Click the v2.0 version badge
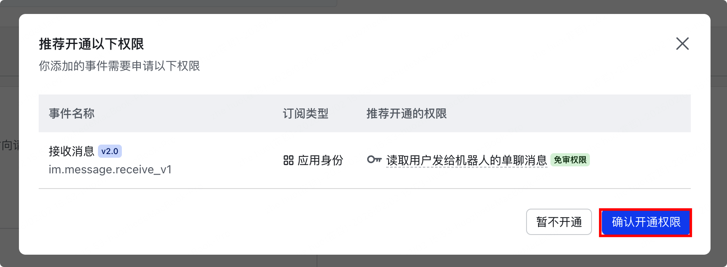 (x=110, y=151)
